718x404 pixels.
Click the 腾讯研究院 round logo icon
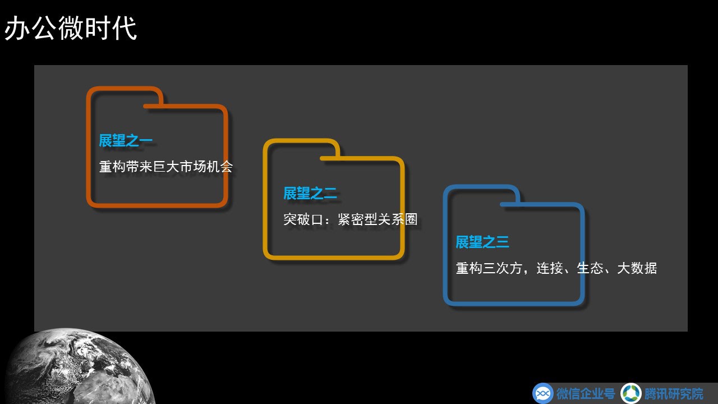[631, 393]
